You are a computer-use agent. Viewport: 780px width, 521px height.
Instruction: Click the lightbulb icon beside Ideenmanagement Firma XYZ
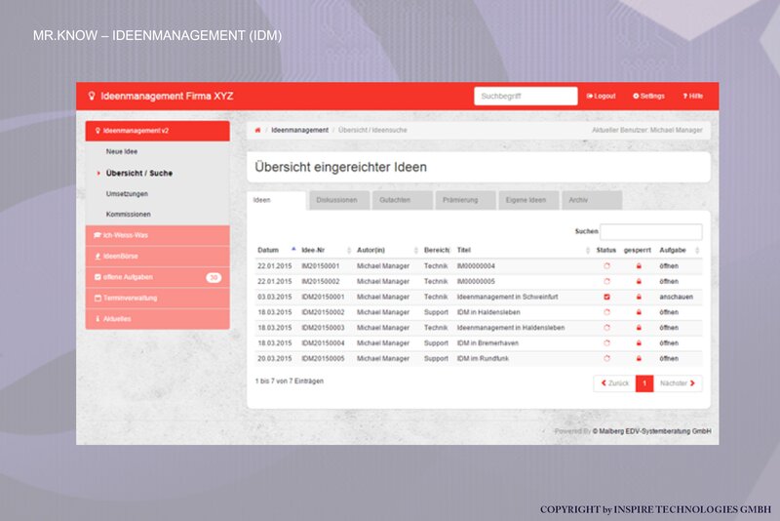pos(92,96)
